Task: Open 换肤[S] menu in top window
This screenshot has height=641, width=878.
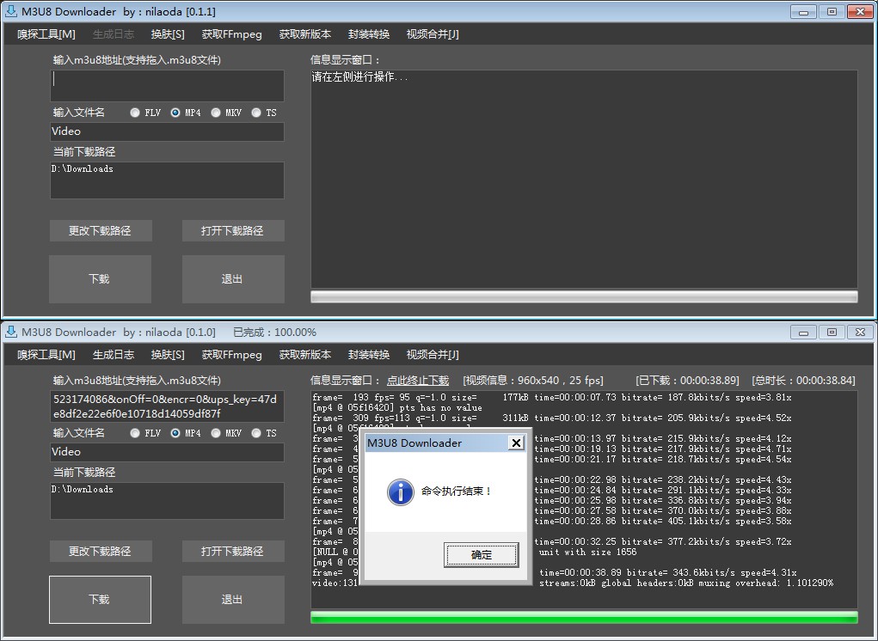Action: [x=168, y=34]
